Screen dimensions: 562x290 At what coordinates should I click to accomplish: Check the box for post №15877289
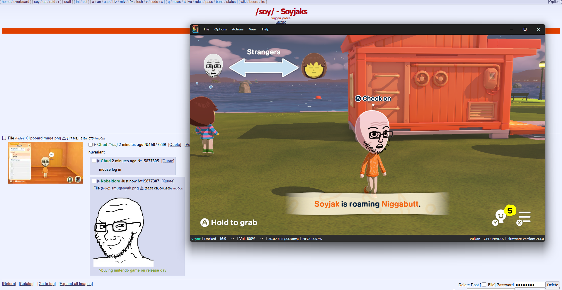91,145
